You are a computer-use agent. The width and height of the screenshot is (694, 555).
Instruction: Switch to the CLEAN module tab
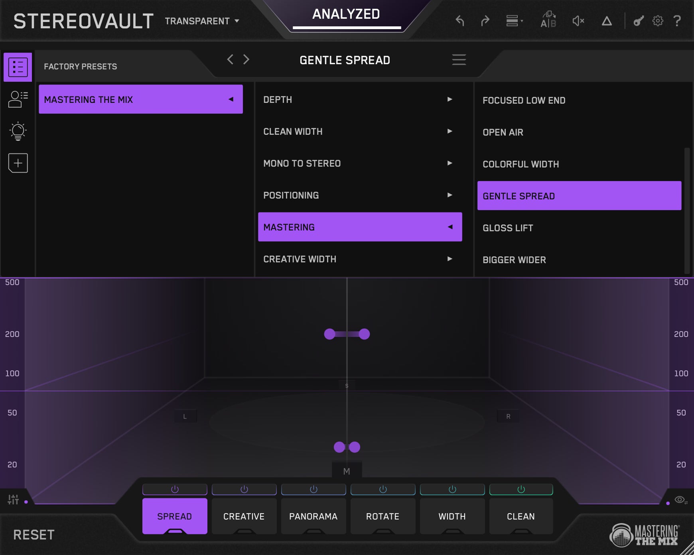[521, 516]
